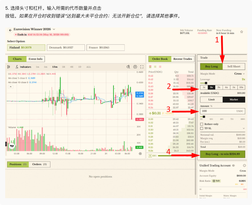This screenshot has width=252, height=205.
Task: Click the chart search zoom icon
Action: point(128,67)
